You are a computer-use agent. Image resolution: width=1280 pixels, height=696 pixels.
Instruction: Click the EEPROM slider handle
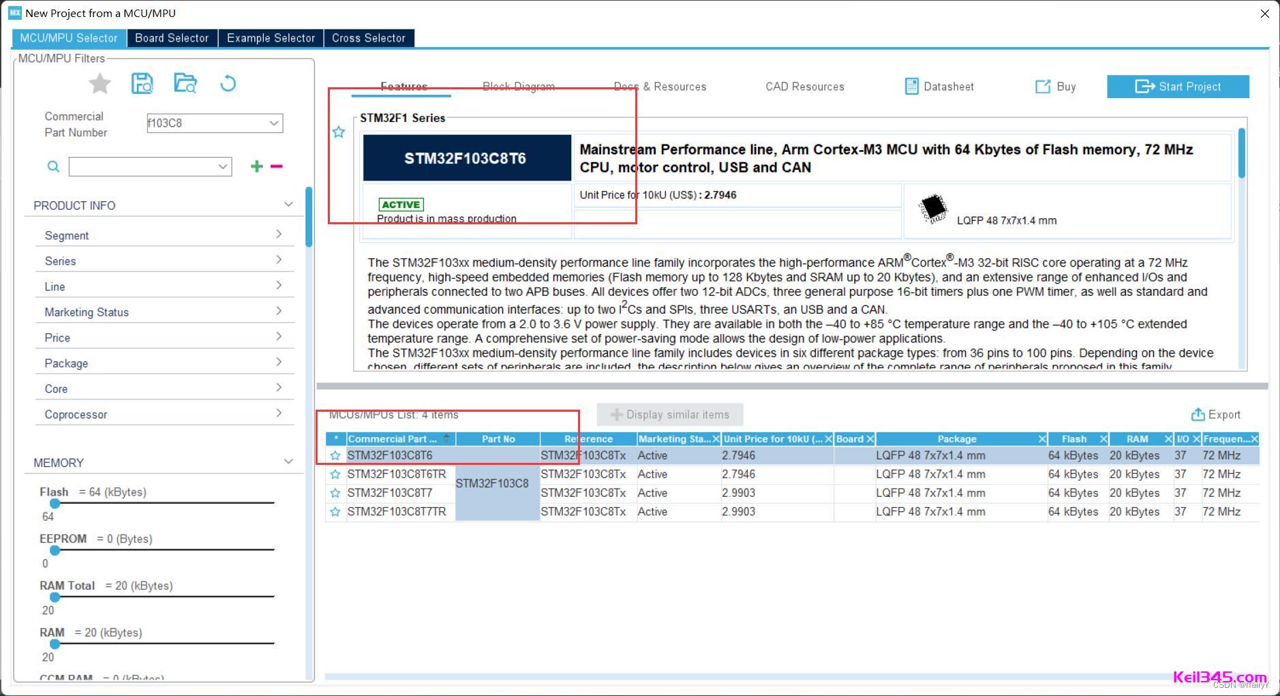click(55, 550)
